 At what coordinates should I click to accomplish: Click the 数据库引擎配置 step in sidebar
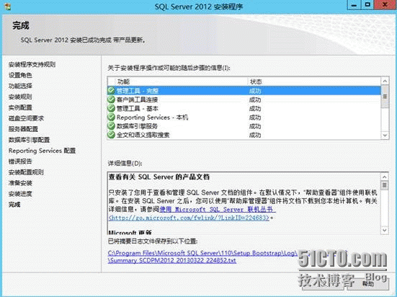[x=29, y=140]
